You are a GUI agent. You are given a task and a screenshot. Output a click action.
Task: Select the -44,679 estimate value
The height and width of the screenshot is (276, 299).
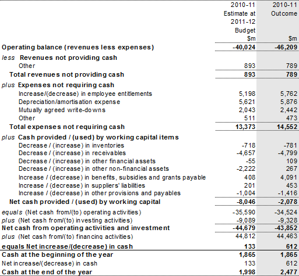tap(244, 228)
